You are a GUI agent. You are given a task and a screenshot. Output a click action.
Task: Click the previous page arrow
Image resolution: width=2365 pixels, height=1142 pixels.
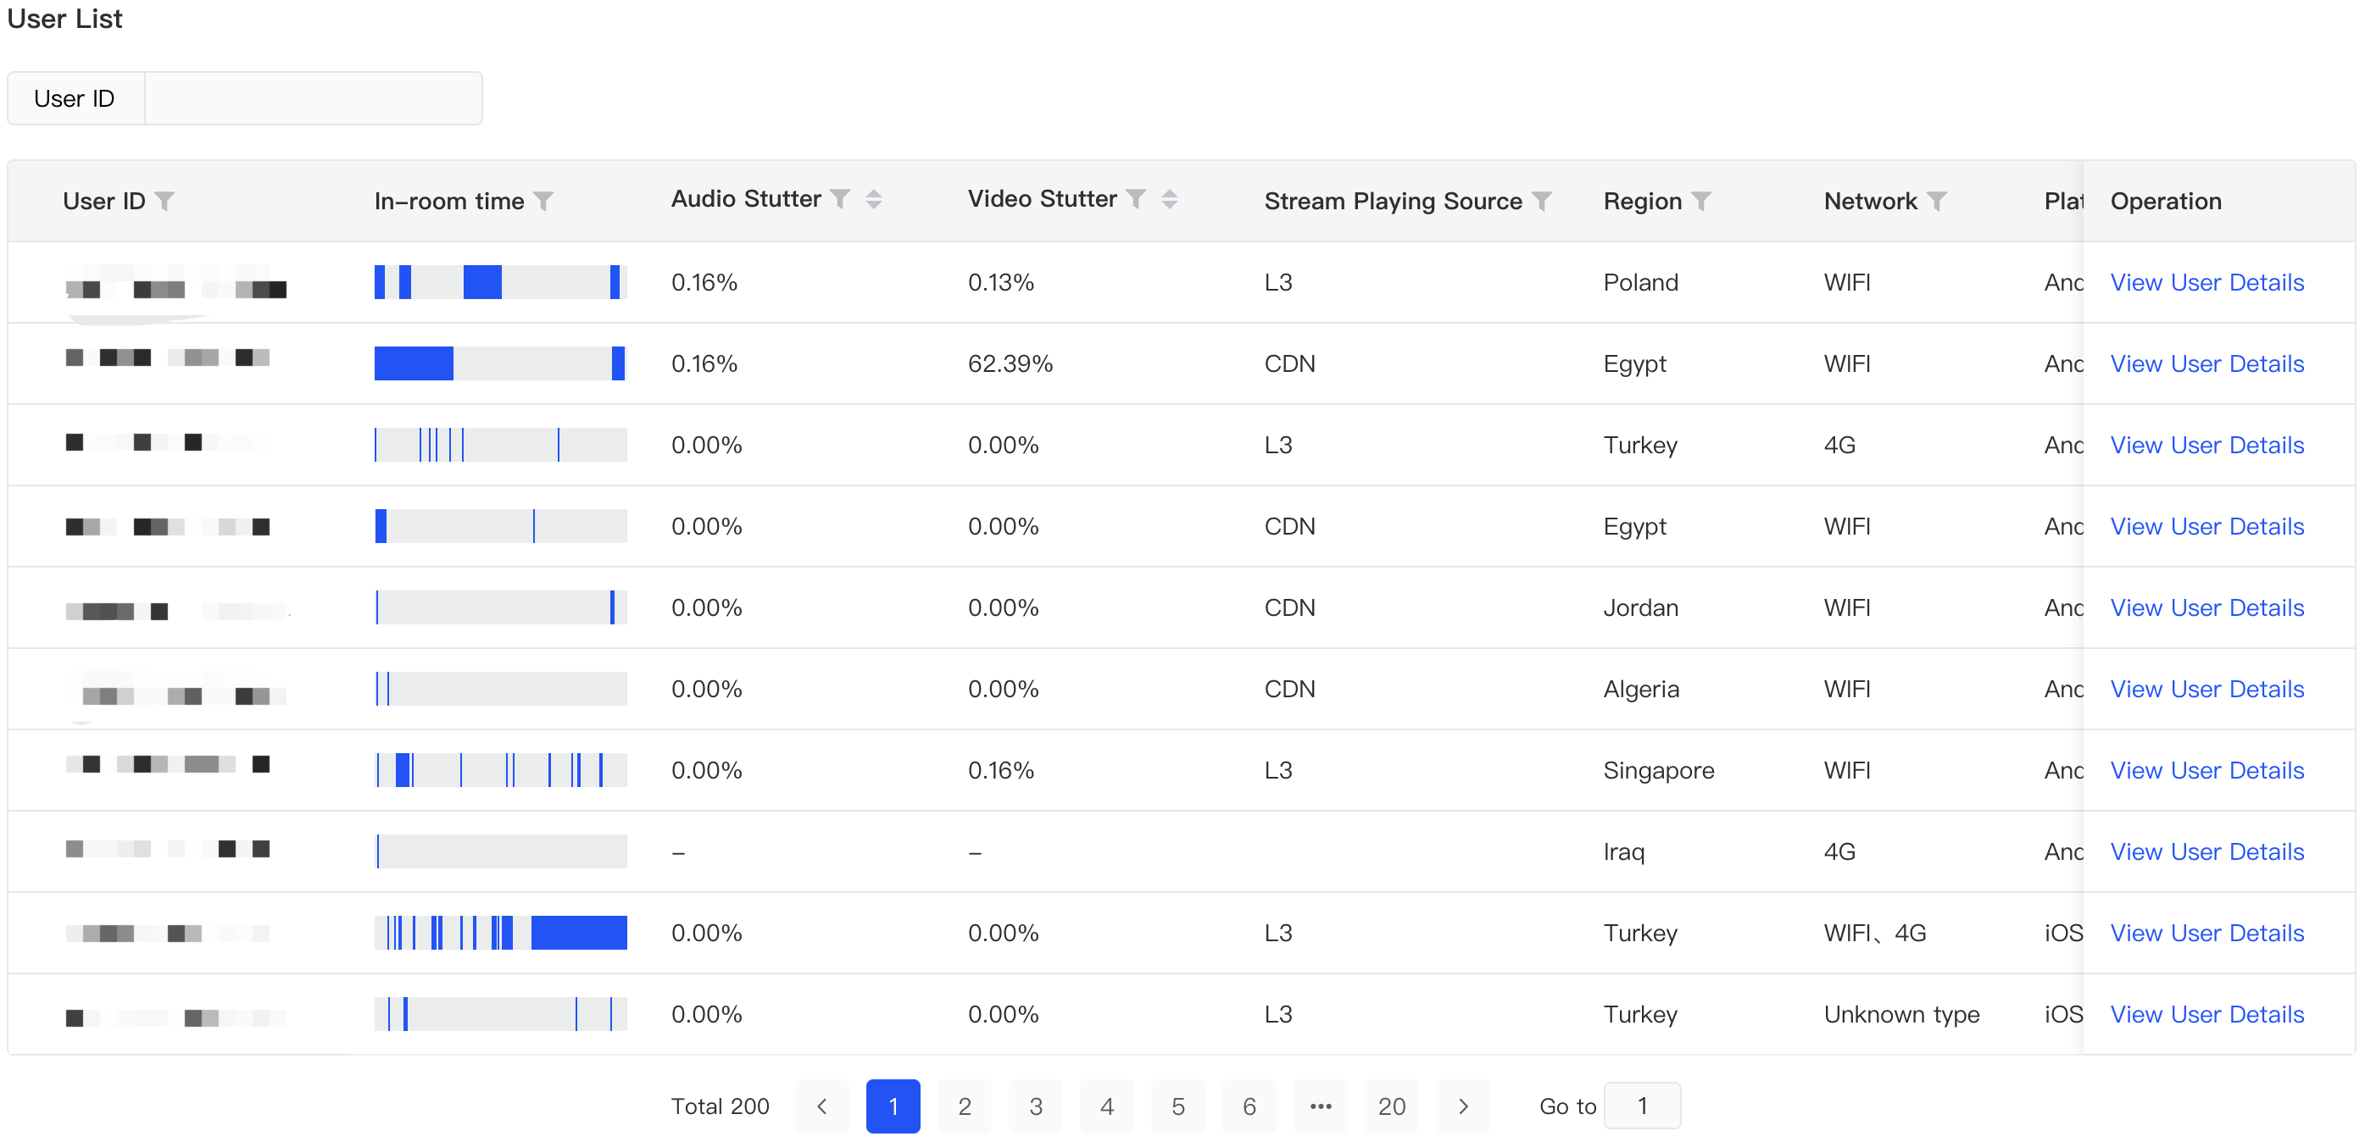pyautogui.click(x=821, y=1106)
